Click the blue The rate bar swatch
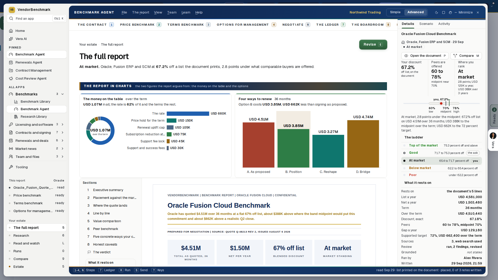The height and width of the screenshot is (280, 498). pyautogui.click(x=188, y=114)
